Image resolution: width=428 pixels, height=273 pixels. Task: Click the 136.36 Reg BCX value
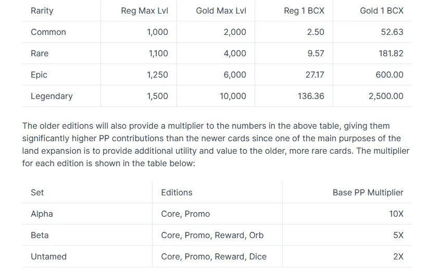point(311,96)
